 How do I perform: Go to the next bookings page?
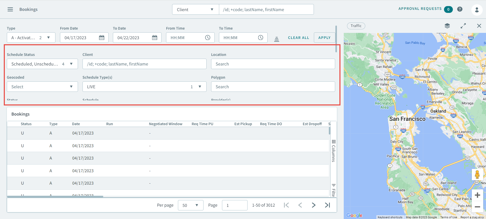pos(314,205)
